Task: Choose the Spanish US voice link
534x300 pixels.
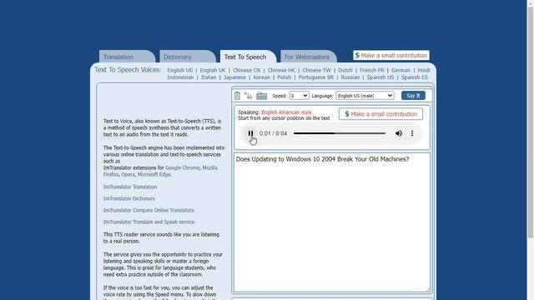Action: click(380, 77)
